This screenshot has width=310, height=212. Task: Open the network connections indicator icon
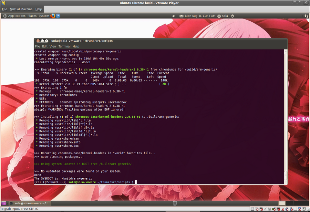(306, 16)
